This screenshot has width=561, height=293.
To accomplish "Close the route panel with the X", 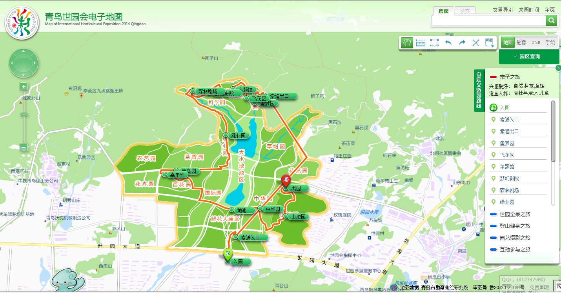I will coord(558,68).
